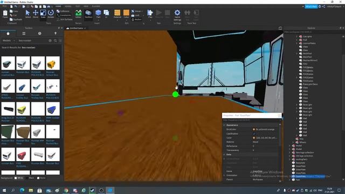Viewport: 345px width, 194px height.
Task: Expand the CarLights tree item
Action: 296,37
